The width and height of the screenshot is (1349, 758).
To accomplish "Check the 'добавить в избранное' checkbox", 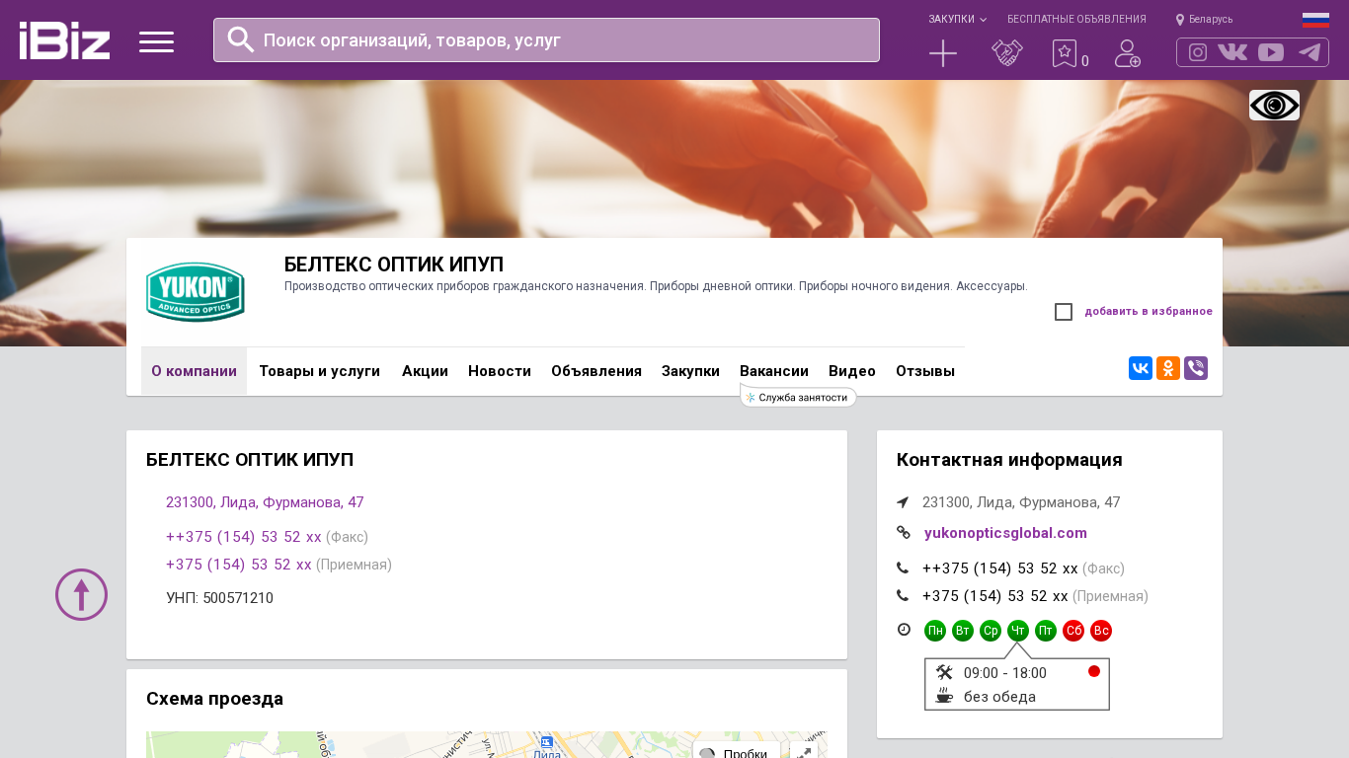I will coord(1064,312).
